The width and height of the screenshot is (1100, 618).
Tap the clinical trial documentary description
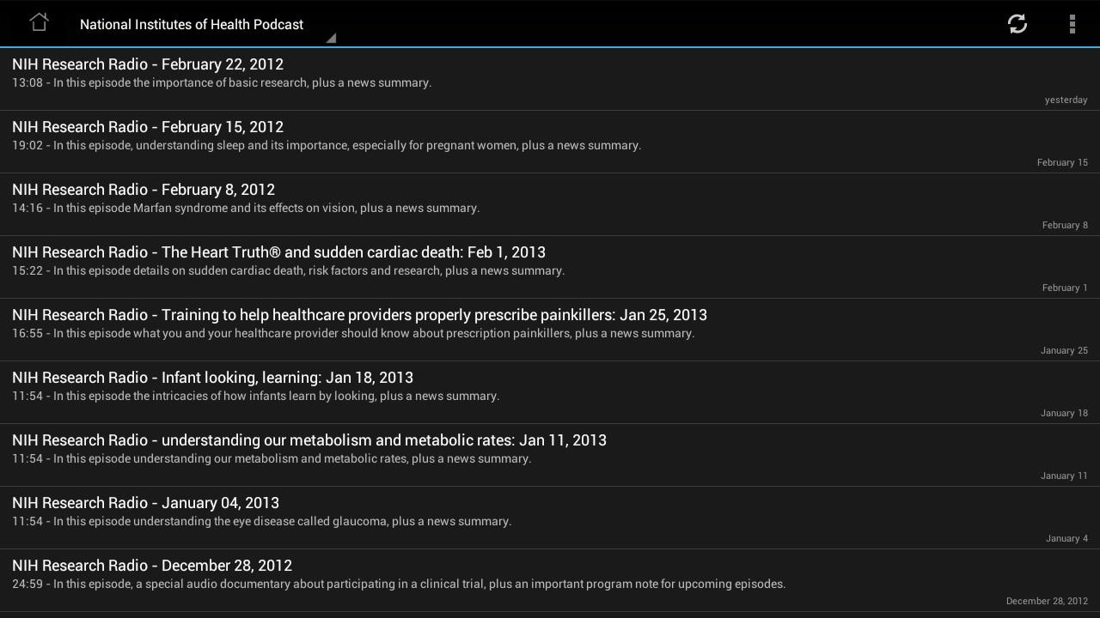click(x=399, y=585)
